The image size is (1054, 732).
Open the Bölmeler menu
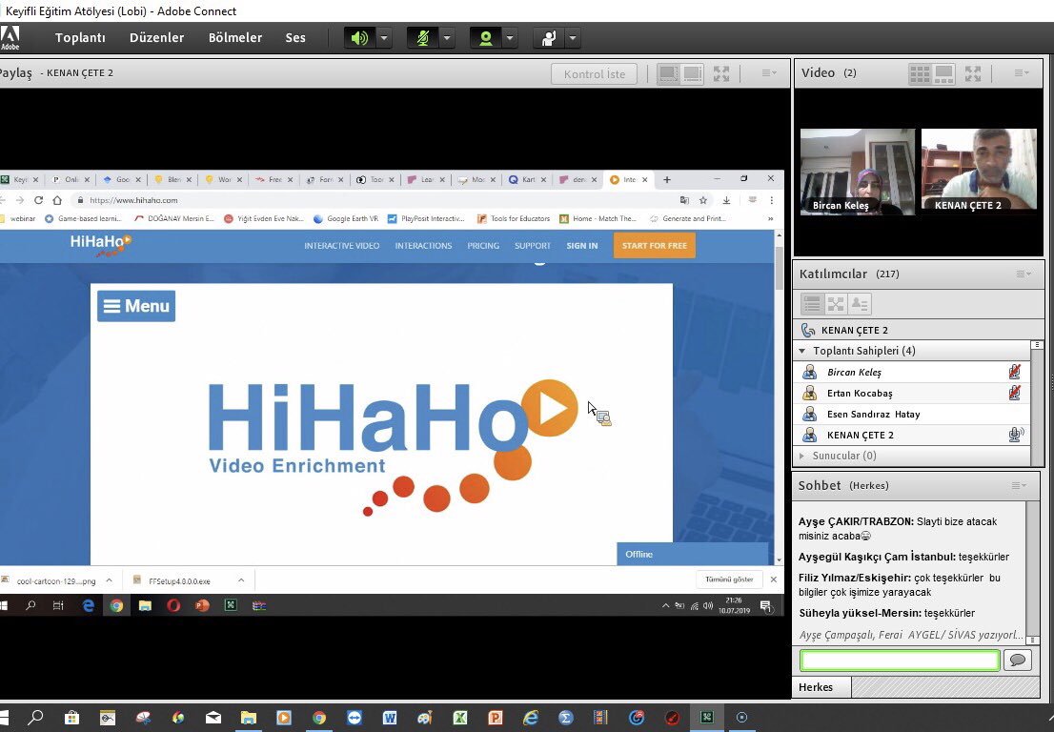point(235,37)
